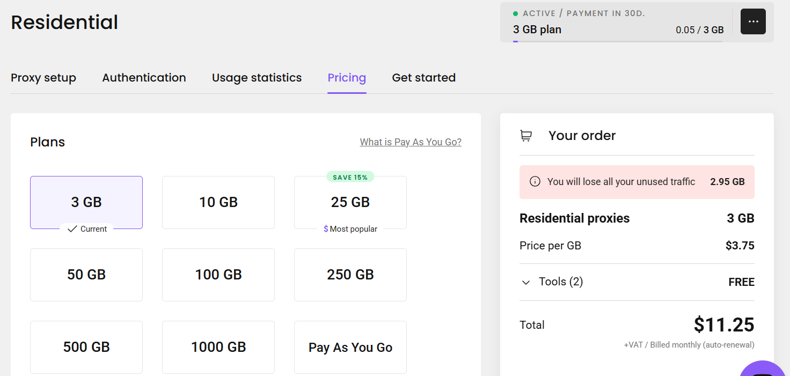
Task: Open the Authentication tab
Action: click(144, 78)
